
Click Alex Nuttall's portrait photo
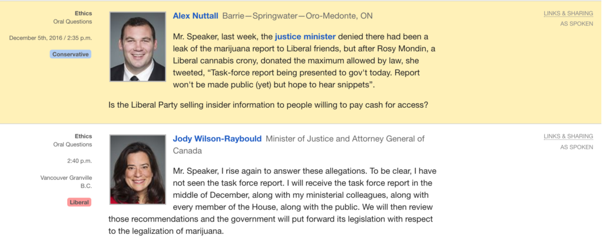138,47
